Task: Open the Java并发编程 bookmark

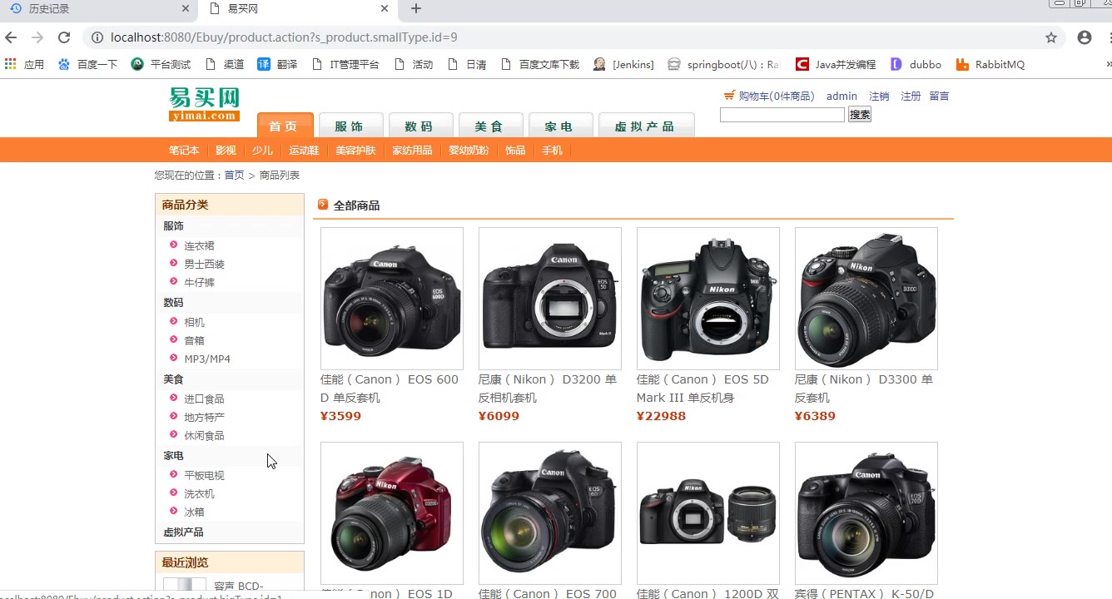Action: point(836,64)
